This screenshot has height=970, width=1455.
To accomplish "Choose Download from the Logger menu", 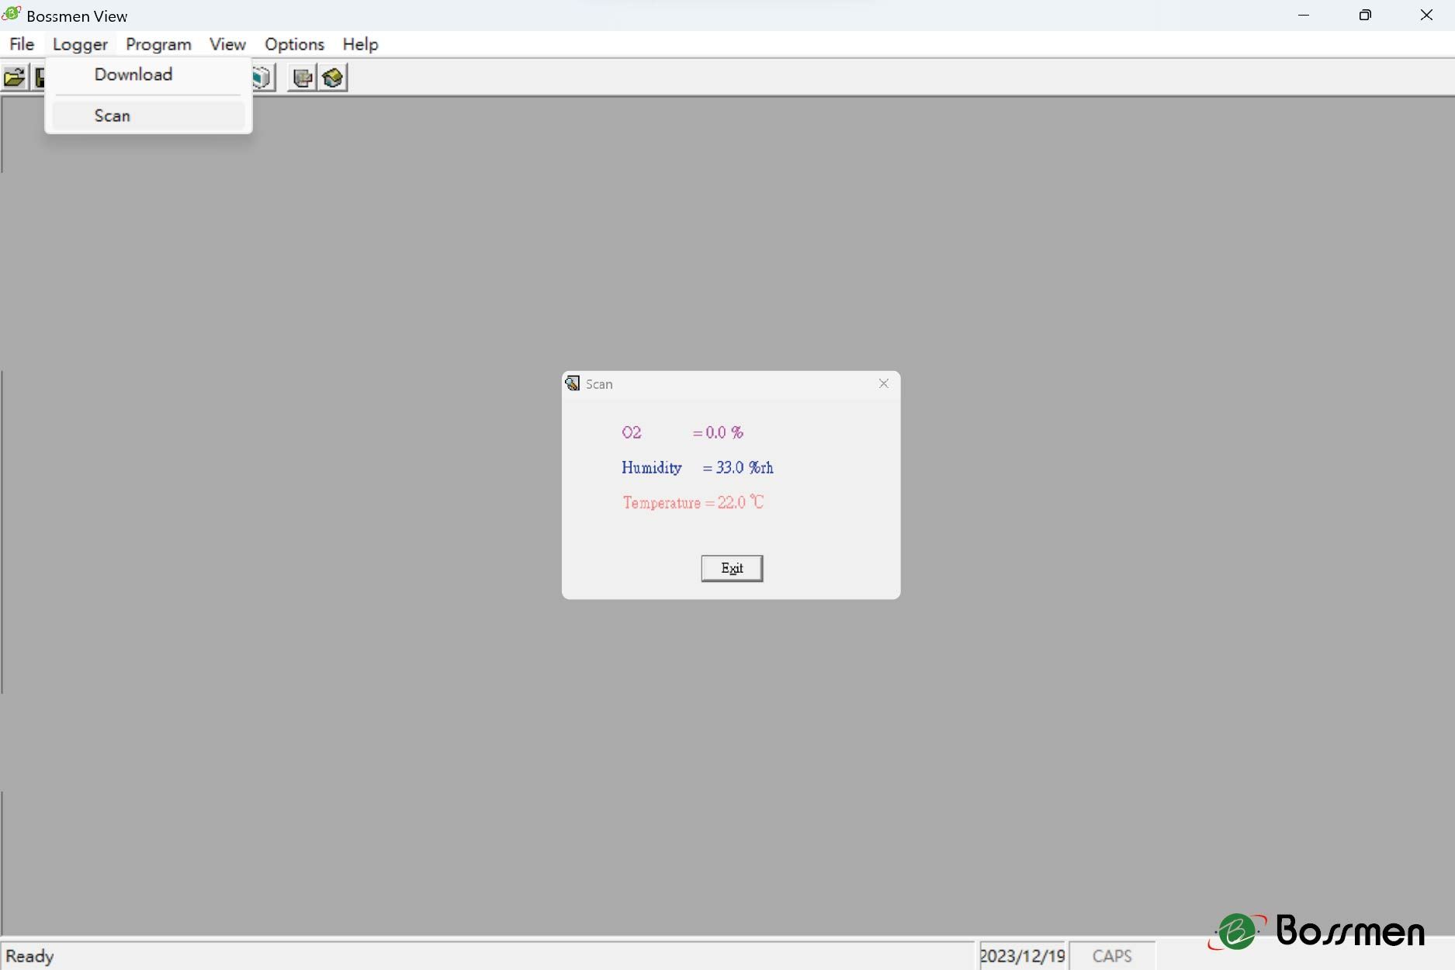I will tap(133, 74).
